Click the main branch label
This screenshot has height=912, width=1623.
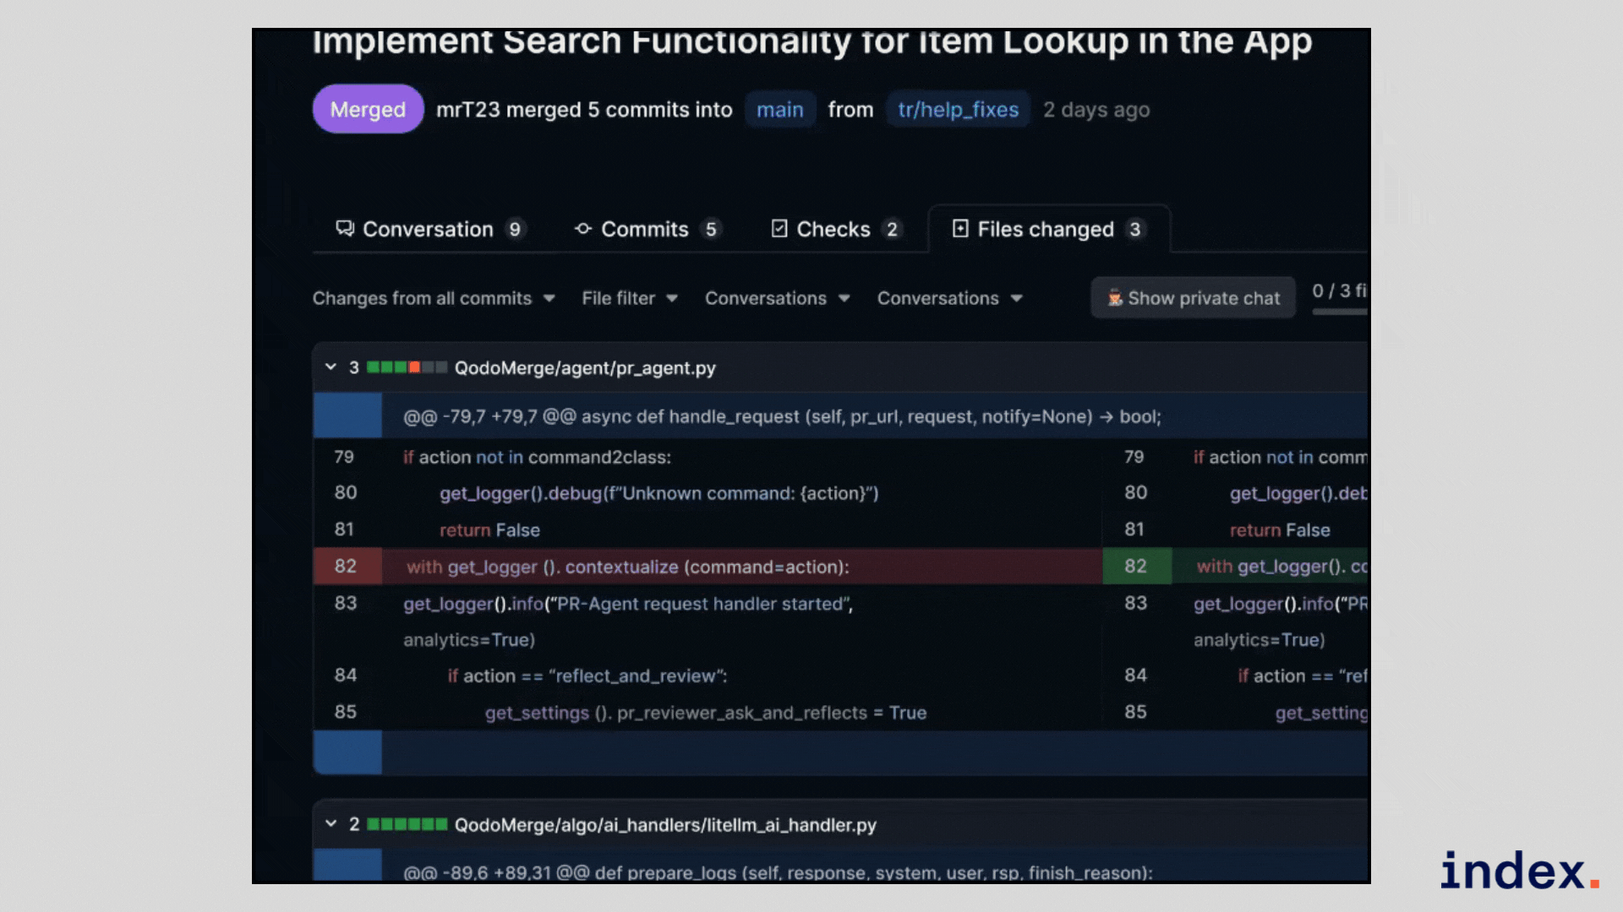779,109
